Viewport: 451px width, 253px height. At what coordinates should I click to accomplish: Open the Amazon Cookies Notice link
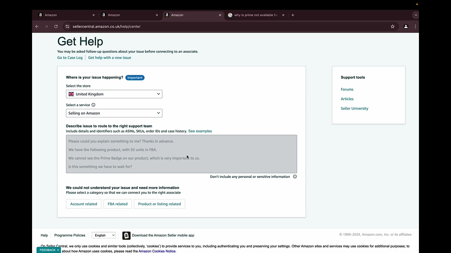click(157, 251)
